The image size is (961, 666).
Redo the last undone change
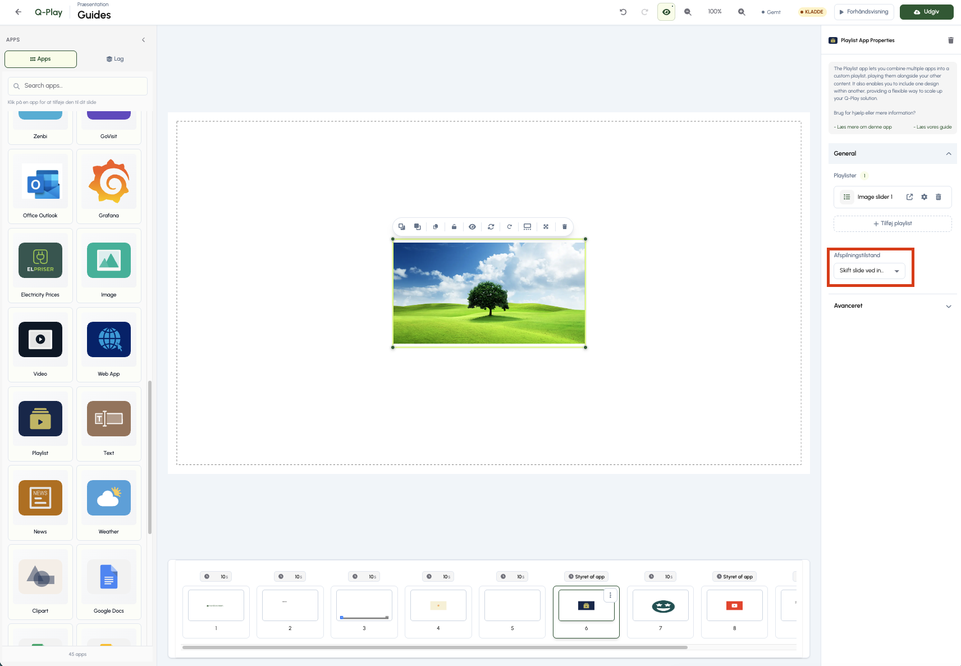[645, 12]
